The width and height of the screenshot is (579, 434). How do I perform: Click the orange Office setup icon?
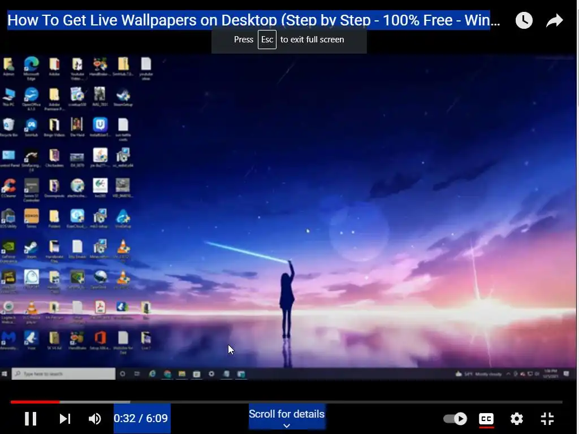click(100, 340)
